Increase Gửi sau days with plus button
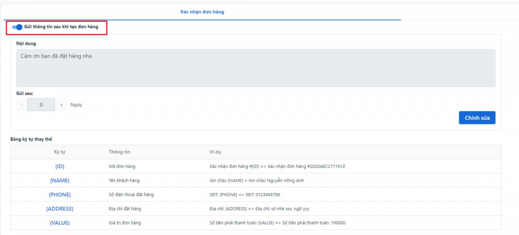The width and height of the screenshot is (519, 235). click(x=61, y=105)
